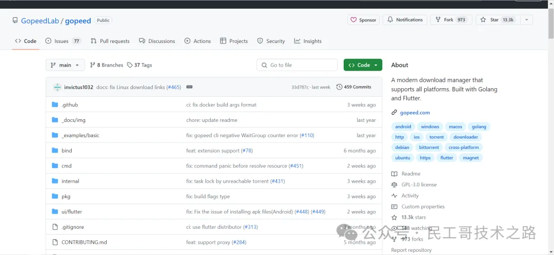Open the invictus1032 author link
The height and width of the screenshot is (255, 554).
tap(78, 87)
